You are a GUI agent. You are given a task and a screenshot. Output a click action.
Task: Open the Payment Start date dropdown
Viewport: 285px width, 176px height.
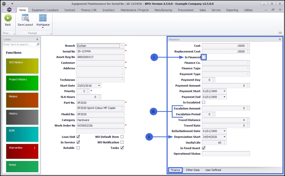[225, 91]
